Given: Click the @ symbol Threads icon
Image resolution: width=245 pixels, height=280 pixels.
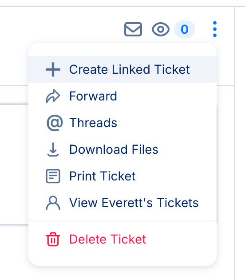Looking at the screenshot, I should pyautogui.click(x=55, y=123).
